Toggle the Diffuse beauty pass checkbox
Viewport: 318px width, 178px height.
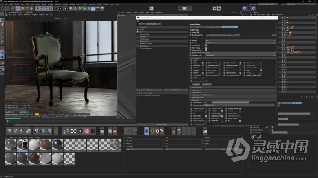coord(203,63)
